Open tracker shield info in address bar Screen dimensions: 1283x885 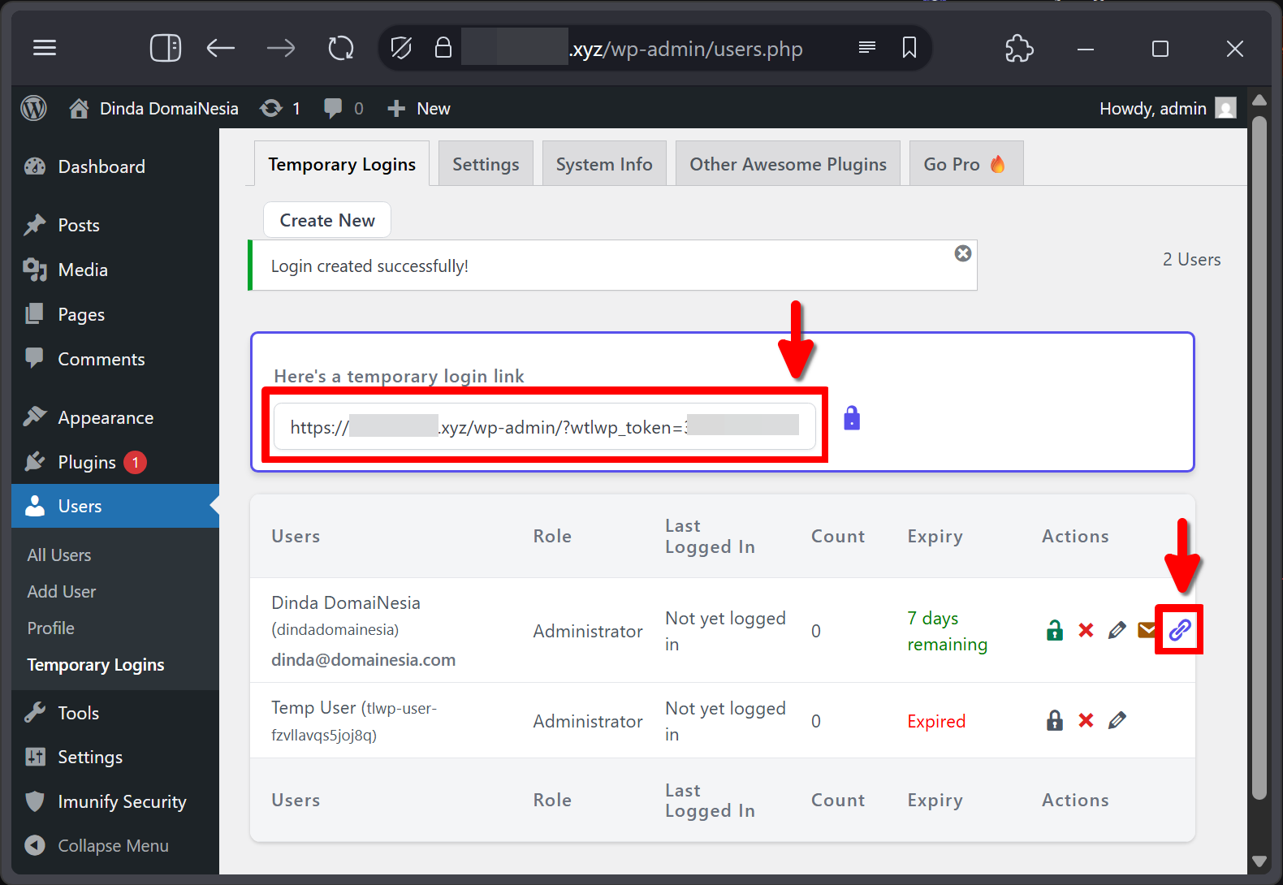(401, 48)
